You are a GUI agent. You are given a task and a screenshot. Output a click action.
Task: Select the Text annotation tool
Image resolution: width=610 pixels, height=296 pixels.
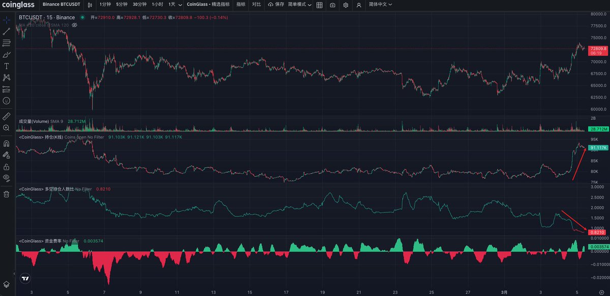tap(7, 66)
